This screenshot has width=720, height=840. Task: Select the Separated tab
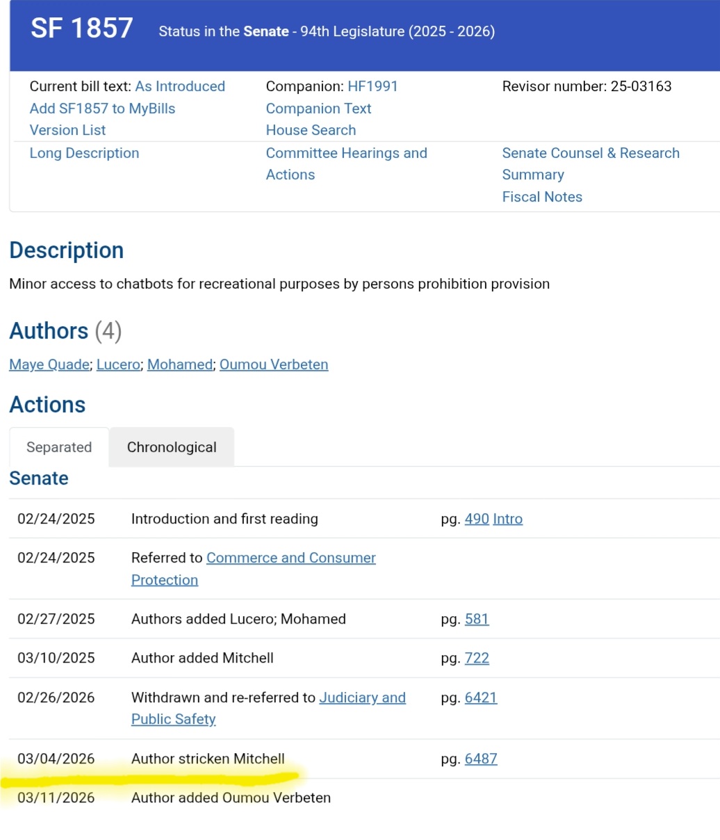click(59, 447)
